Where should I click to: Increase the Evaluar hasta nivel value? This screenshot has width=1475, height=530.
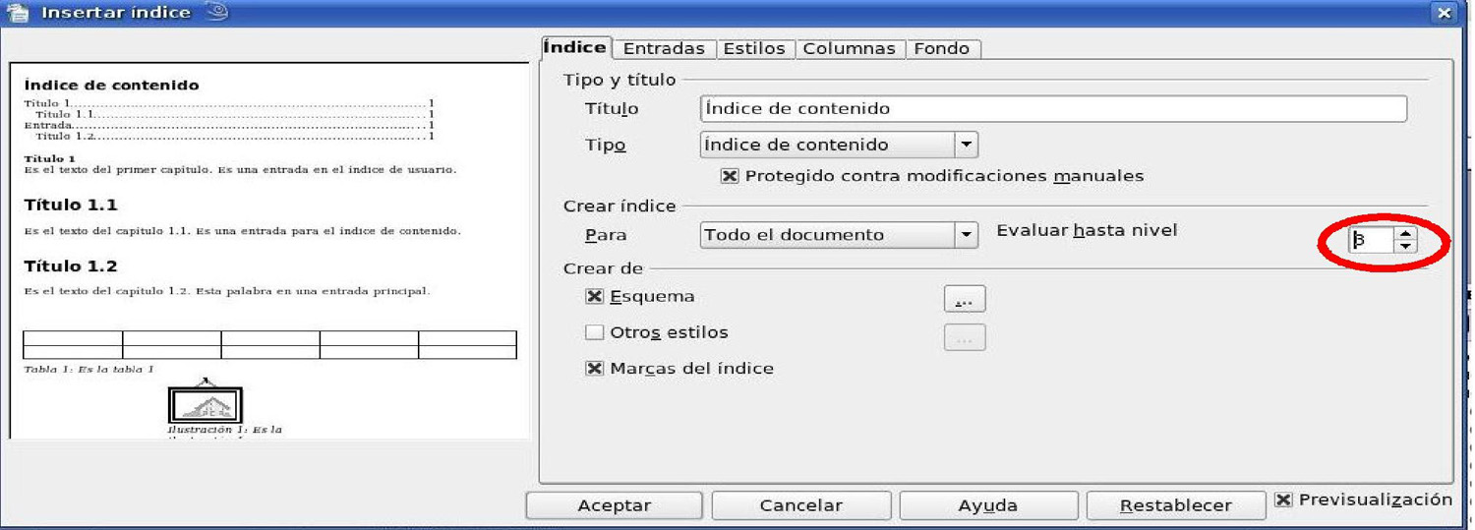pyautogui.click(x=1406, y=234)
